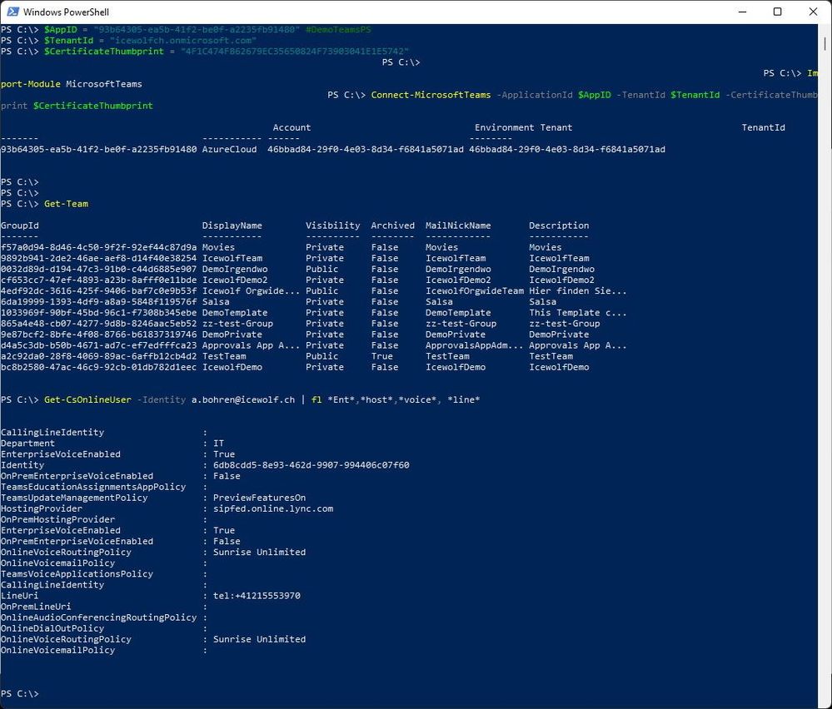Click the GroupId column header
Viewport: 832px width, 709px height.
coord(20,226)
